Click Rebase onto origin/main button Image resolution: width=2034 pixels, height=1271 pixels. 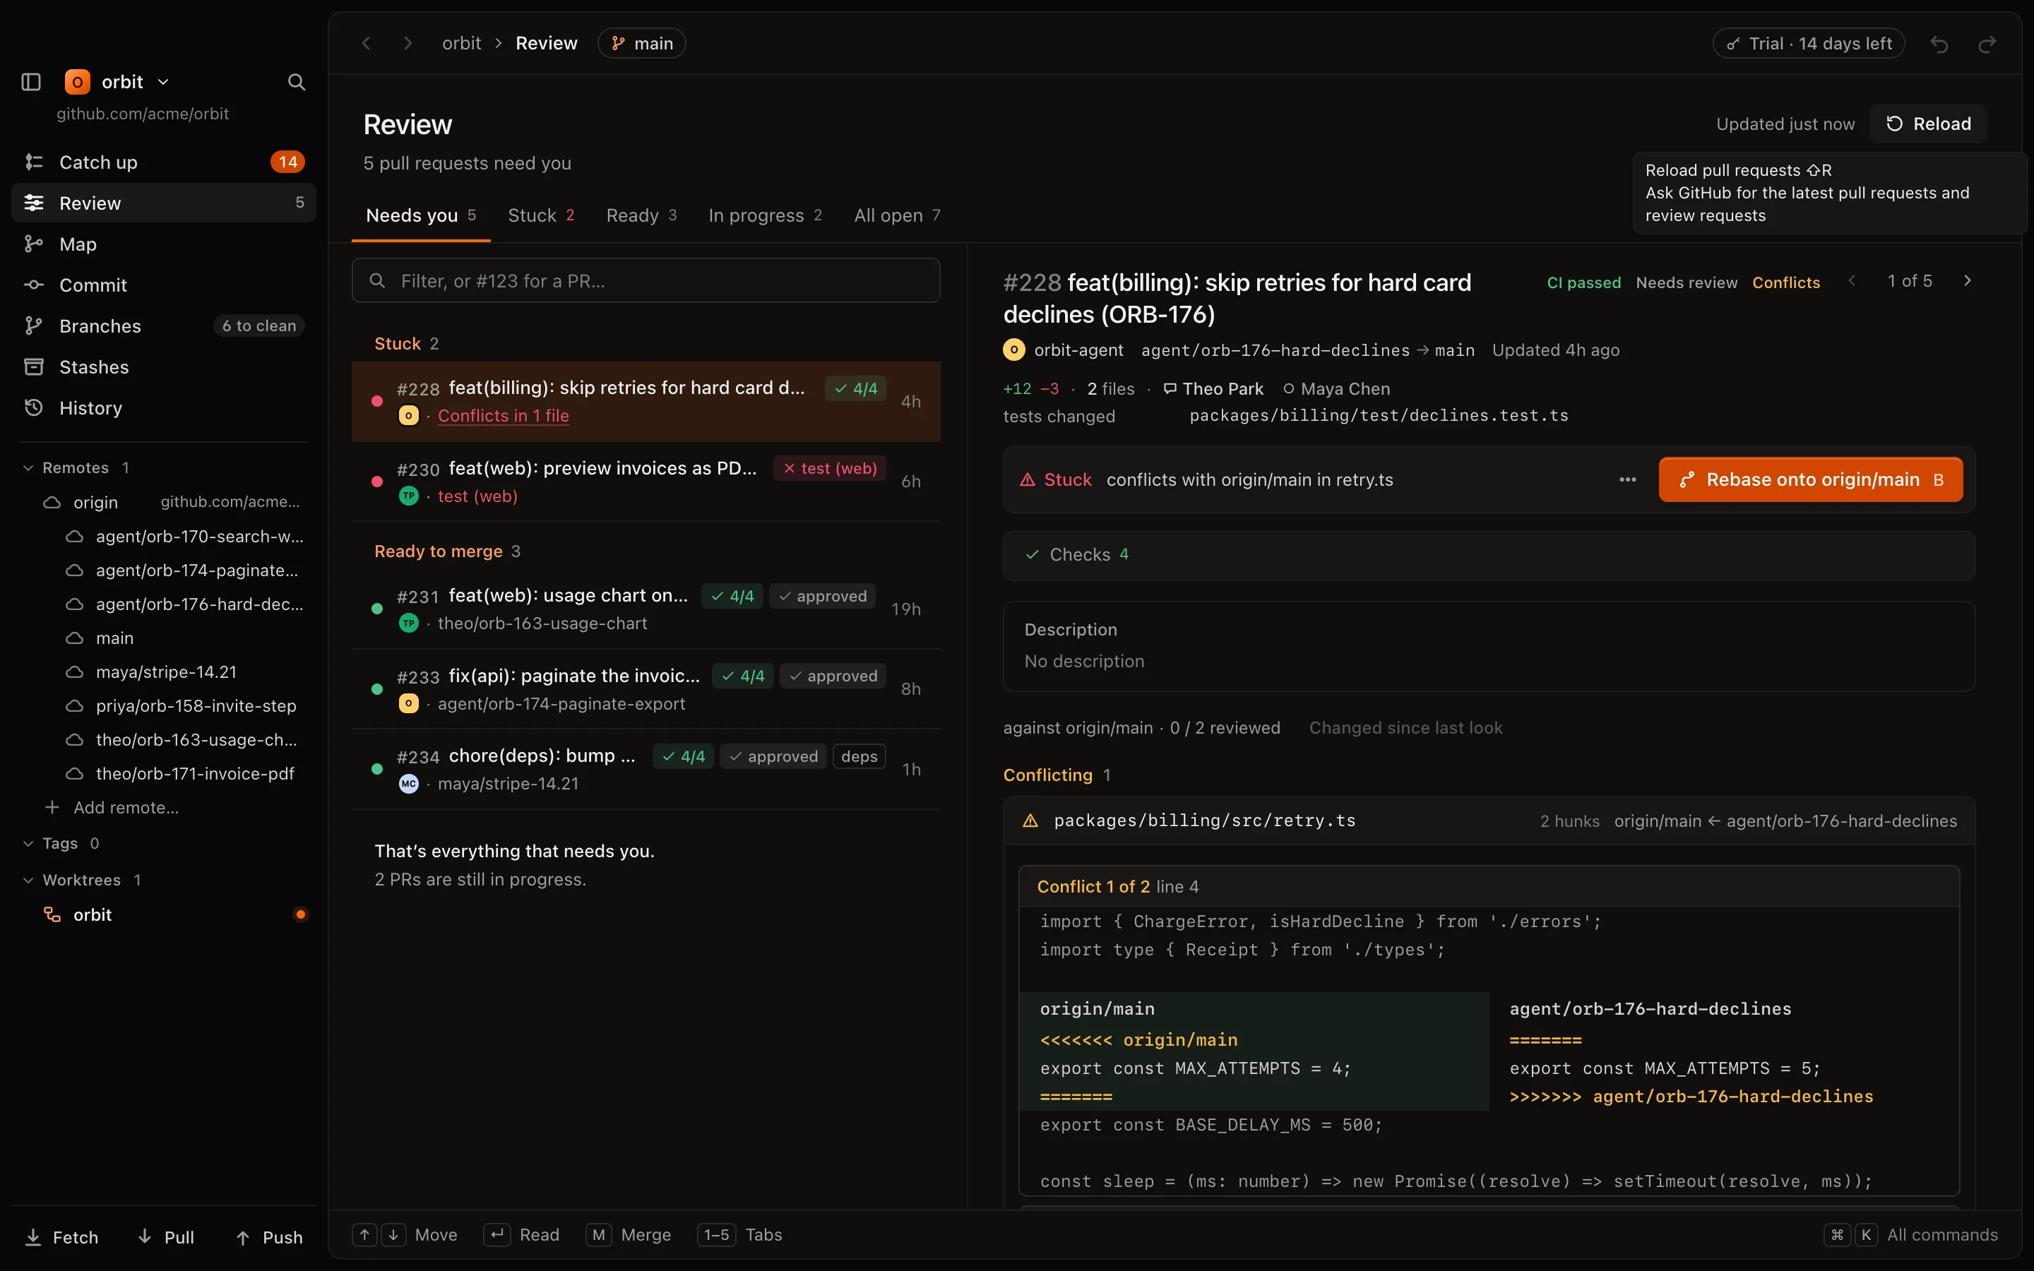click(1810, 479)
